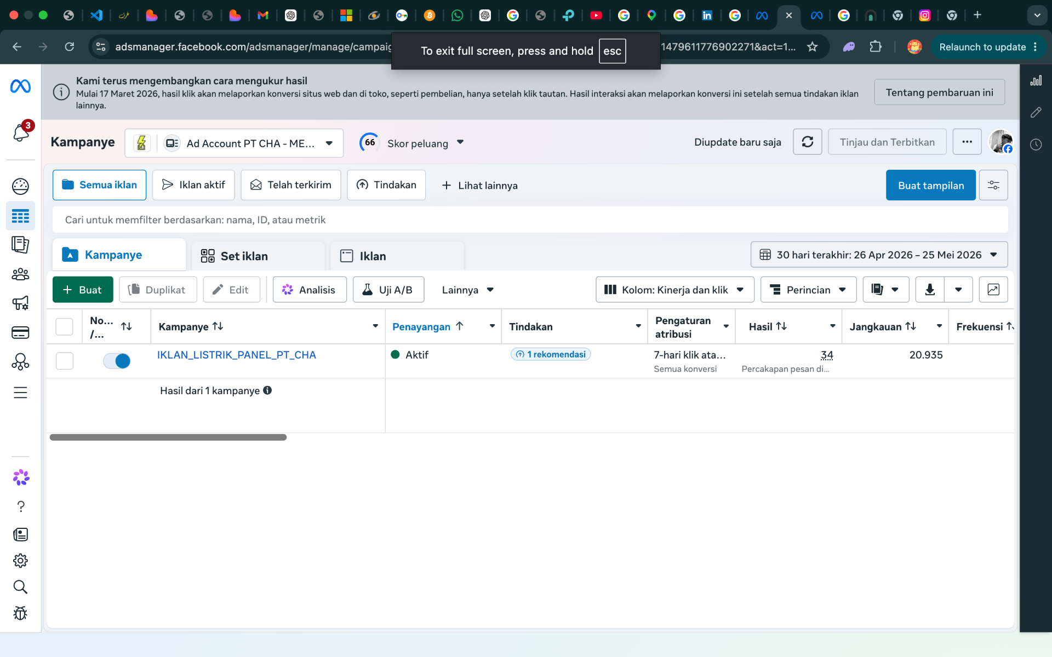Viewport: 1052px width, 657px height.
Task: Open the business tools cluster icon
Action: (x=20, y=362)
